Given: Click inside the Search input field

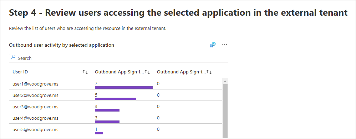Looking at the screenshot, I should tap(118, 58).
